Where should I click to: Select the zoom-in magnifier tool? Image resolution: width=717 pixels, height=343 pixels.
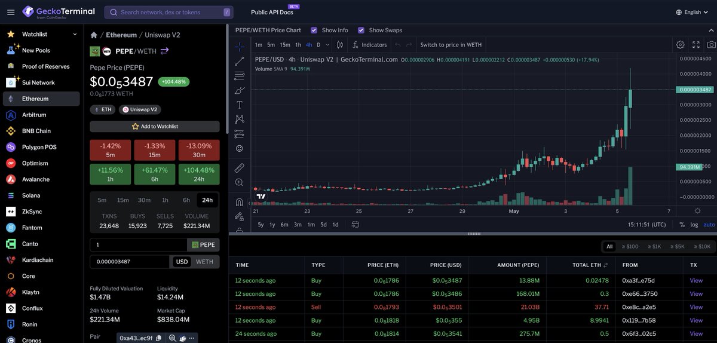click(x=240, y=182)
